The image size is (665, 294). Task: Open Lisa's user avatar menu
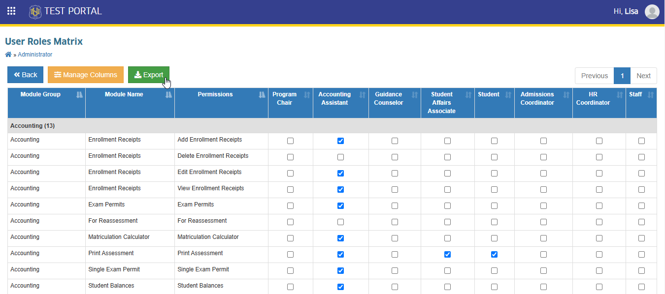coord(652,11)
